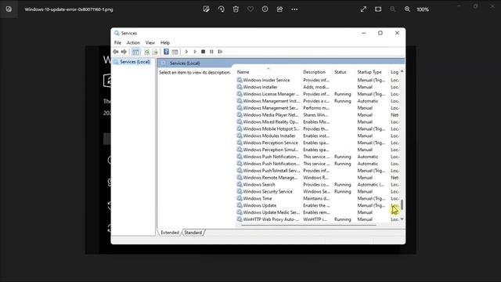Mark the photo as favorite with heart icon

(x=250, y=9)
